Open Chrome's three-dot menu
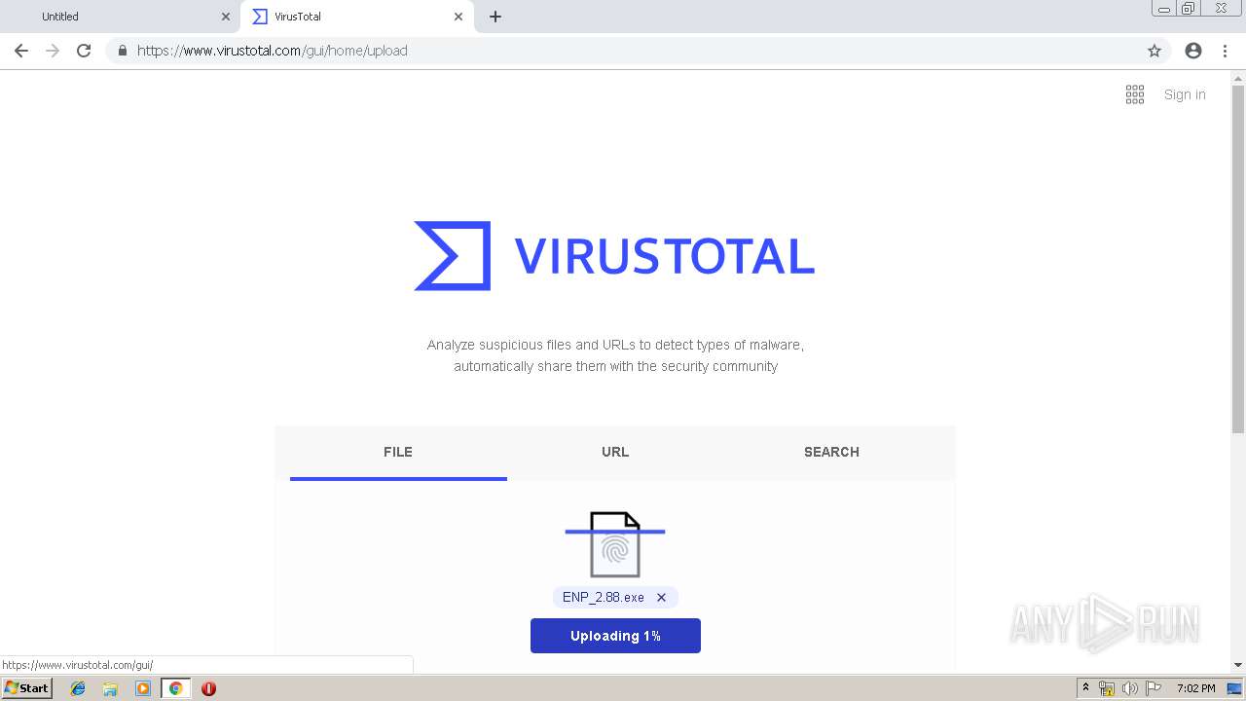 click(1225, 51)
